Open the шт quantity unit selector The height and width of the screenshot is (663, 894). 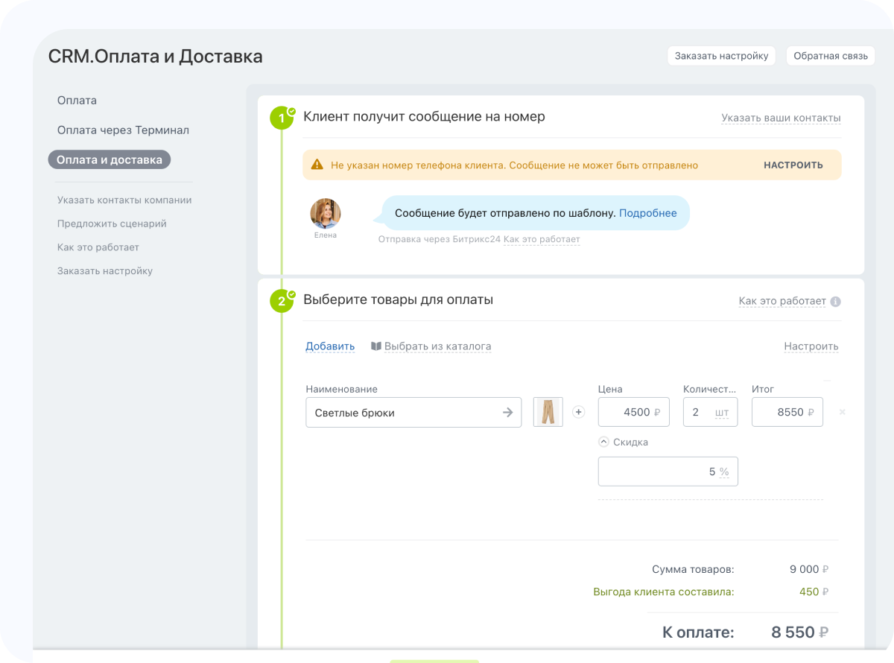click(x=721, y=412)
